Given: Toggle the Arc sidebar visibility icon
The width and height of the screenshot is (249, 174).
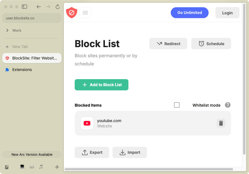Looking at the screenshot, I should coord(24,7).
